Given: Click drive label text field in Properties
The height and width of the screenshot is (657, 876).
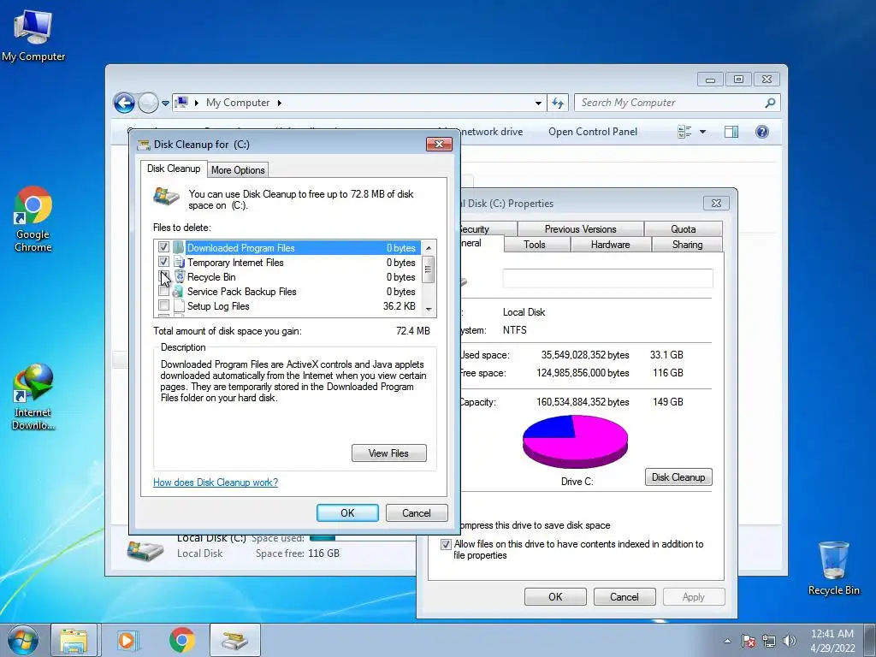Looking at the screenshot, I should point(608,278).
